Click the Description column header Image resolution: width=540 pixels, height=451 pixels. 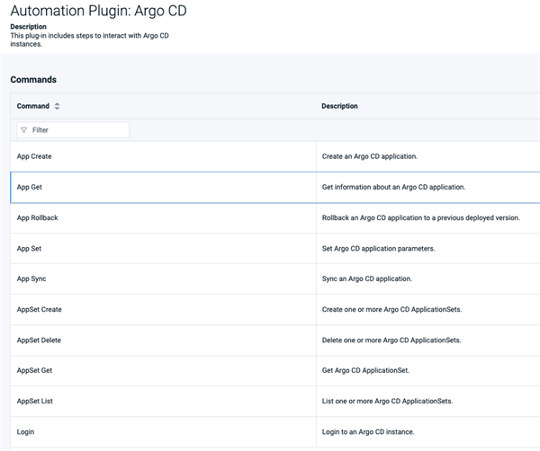(339, 106)
